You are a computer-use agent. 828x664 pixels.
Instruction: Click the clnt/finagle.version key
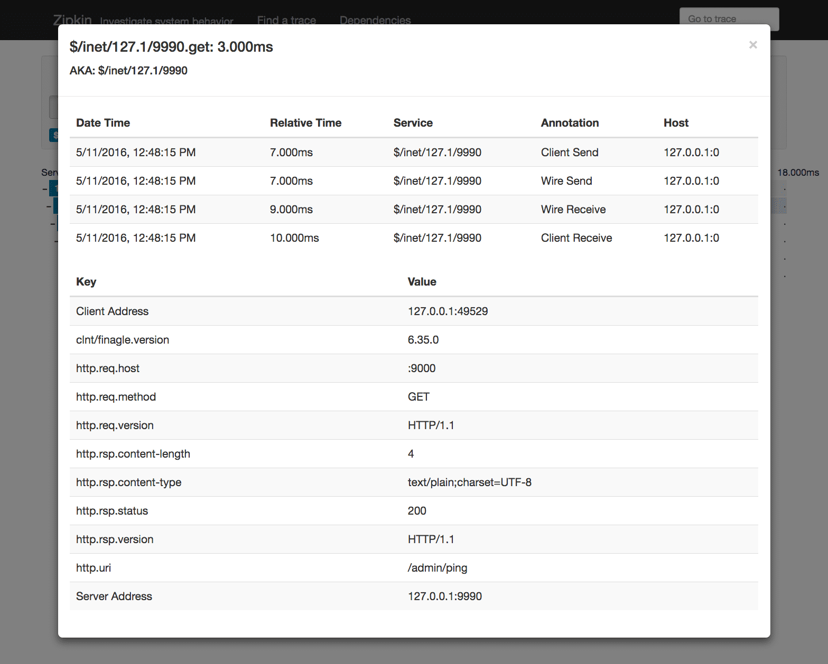(x=123, y=340)
